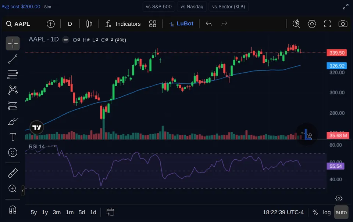The height and width of the screenshot is (222, 353).
Task: Click the 55.54 RSI value label
Action: point(335,166)
